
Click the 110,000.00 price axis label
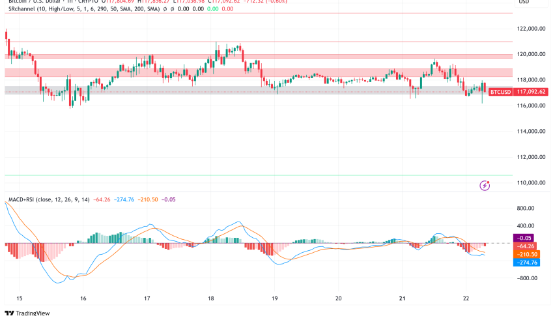coord(531,182)
